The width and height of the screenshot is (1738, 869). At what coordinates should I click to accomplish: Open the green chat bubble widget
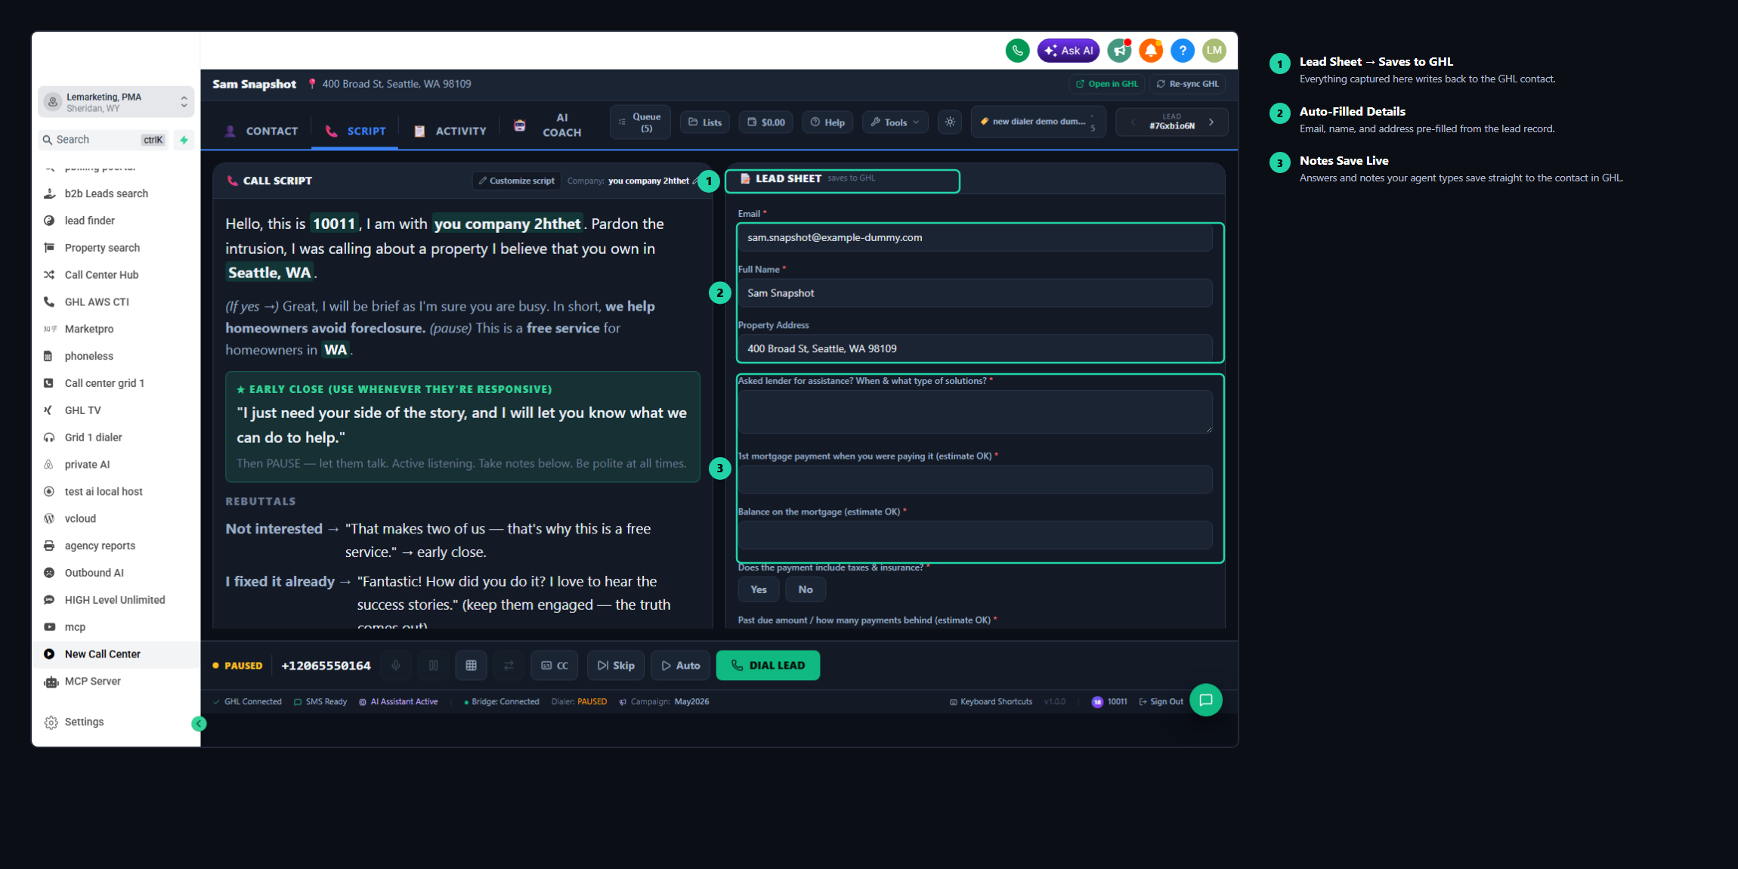tap(1205, 700)
